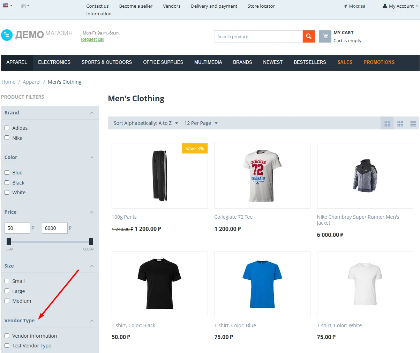Switch to grid view layout
The height and width of the screenshot is (353, 420).
[387, 123]
